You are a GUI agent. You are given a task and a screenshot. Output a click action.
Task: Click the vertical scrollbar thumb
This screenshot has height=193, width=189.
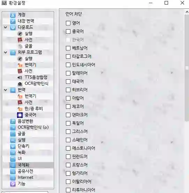[x=187, y=68]
